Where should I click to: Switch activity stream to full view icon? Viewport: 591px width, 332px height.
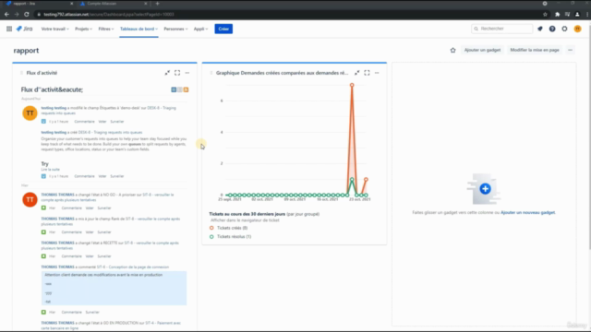(174, 89)
